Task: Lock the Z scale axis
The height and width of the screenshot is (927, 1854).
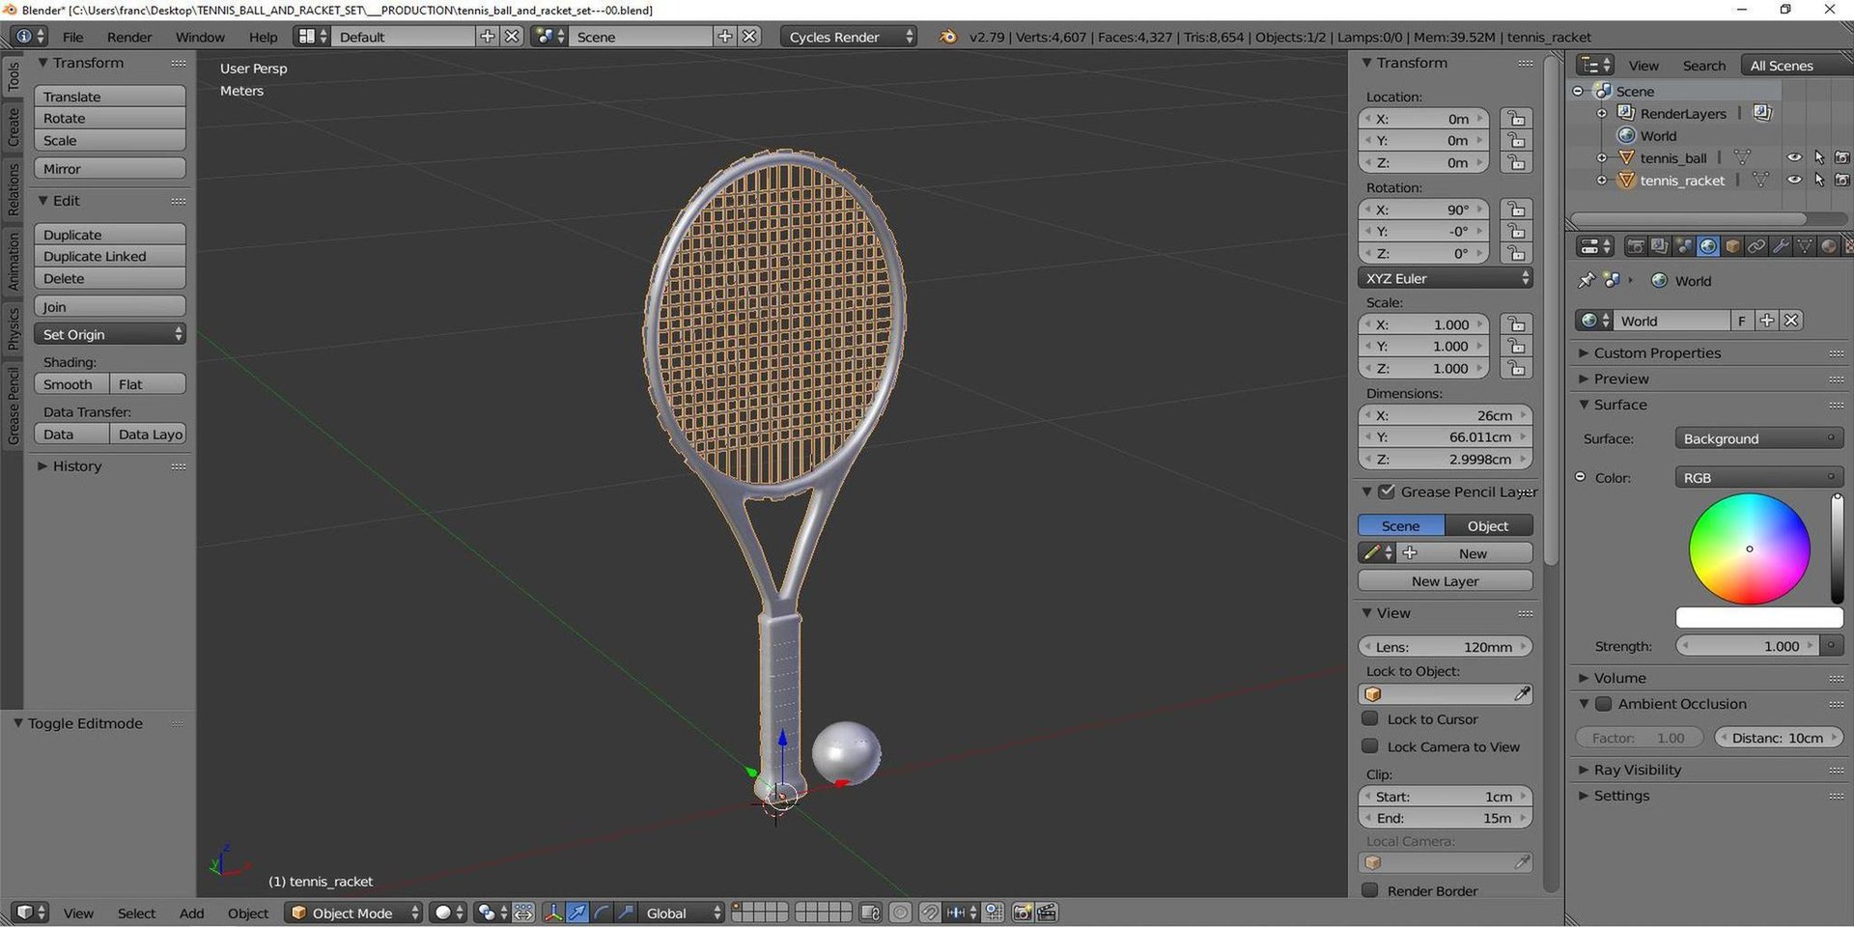Action: pos(1517,369)
